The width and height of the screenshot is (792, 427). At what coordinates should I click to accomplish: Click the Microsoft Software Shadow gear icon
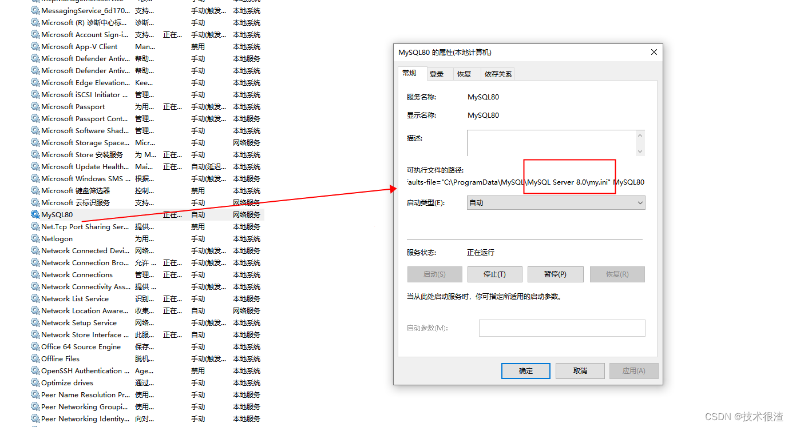35,131
